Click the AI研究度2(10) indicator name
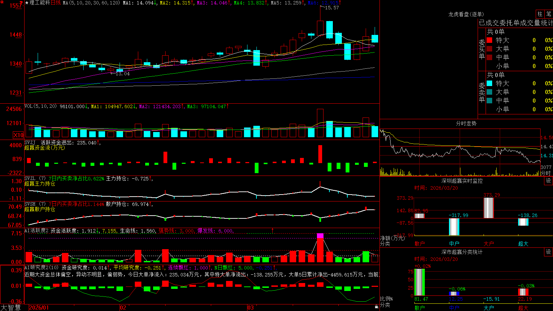Viewport: 553px width, 311px height. click(41, 267)
